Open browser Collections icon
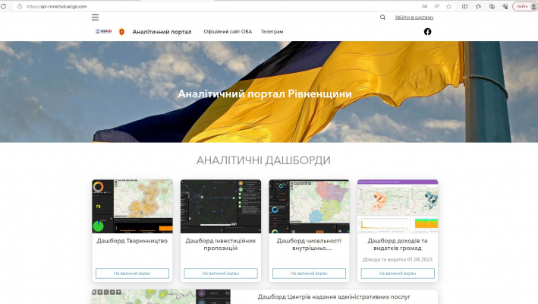 point(492,6)
